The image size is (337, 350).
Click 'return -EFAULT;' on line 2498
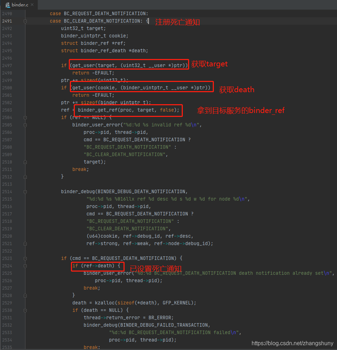pyautogui.click(x=93, y=73)
